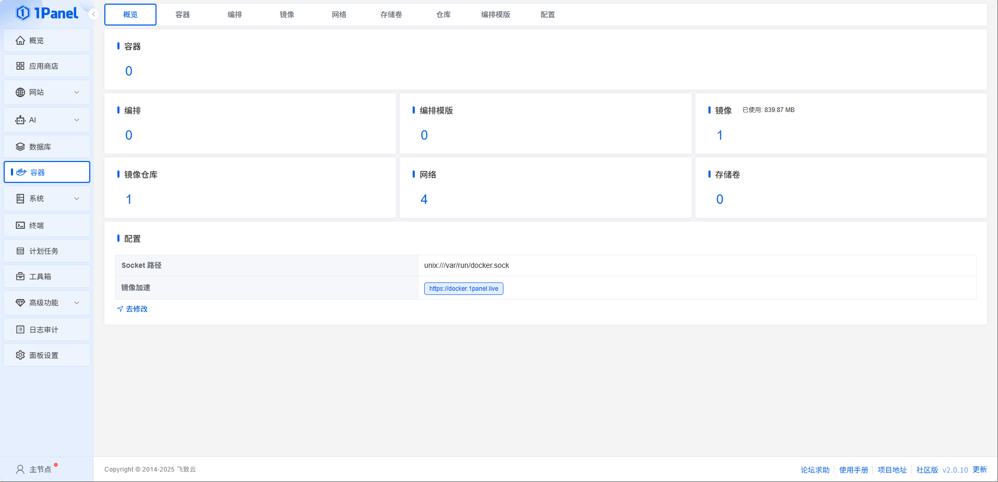Viewport: 998px width, 482px height.
Task: Open 工具箱 via the toolbox icon
Action: [x=20, y=277]
